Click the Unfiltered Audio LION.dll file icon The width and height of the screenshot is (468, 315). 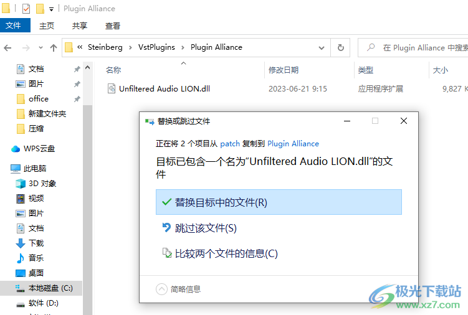tap(112, 88)
